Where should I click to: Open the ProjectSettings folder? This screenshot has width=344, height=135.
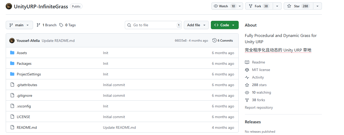(x=29, y=74)
